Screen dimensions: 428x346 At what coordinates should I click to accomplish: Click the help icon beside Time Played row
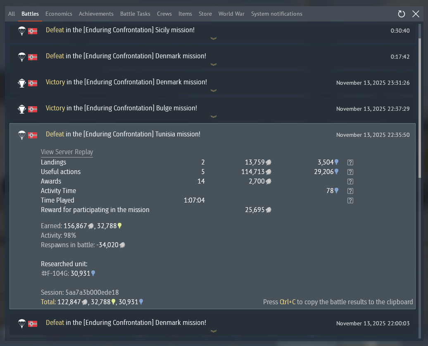pos(350,200)
